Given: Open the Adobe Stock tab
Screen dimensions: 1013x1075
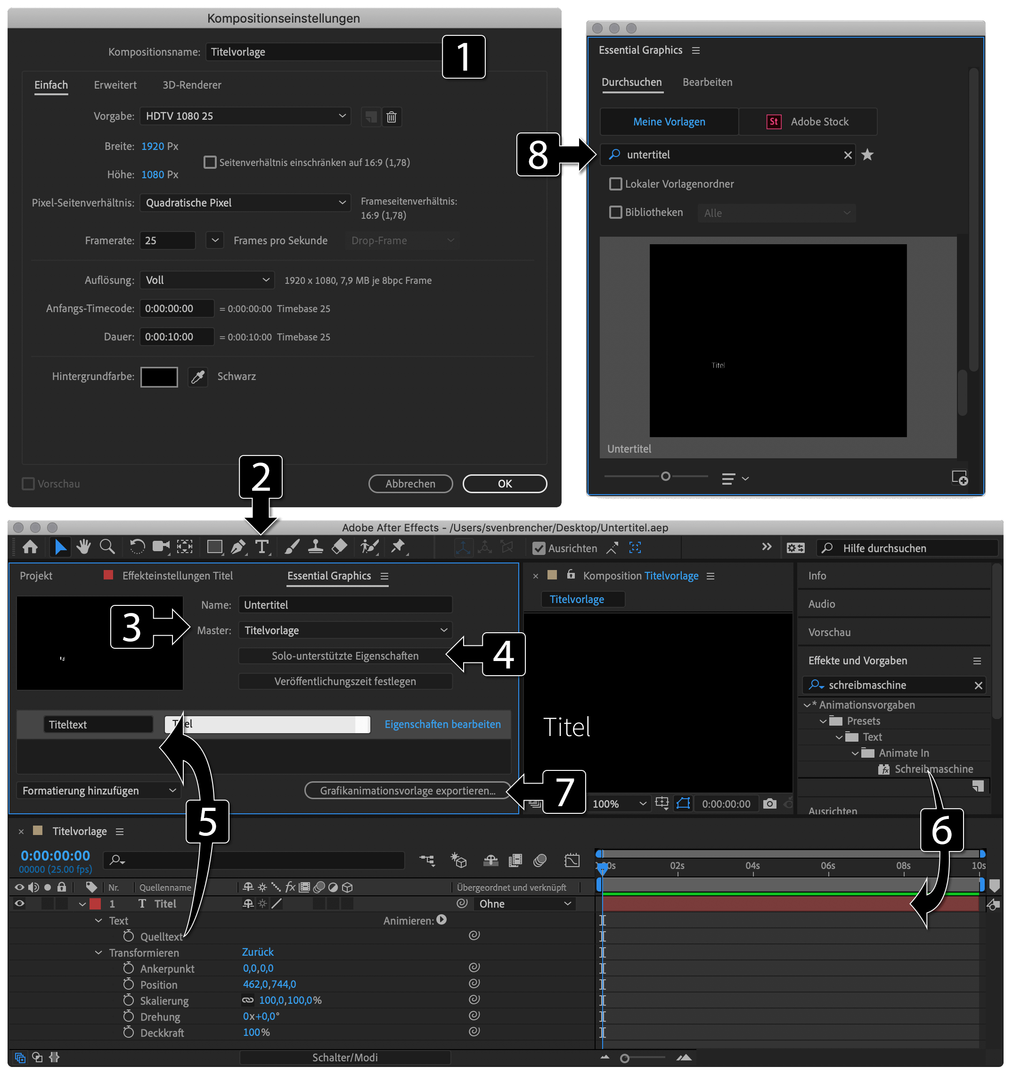Looking at the screenshot, I should (808, 122).
